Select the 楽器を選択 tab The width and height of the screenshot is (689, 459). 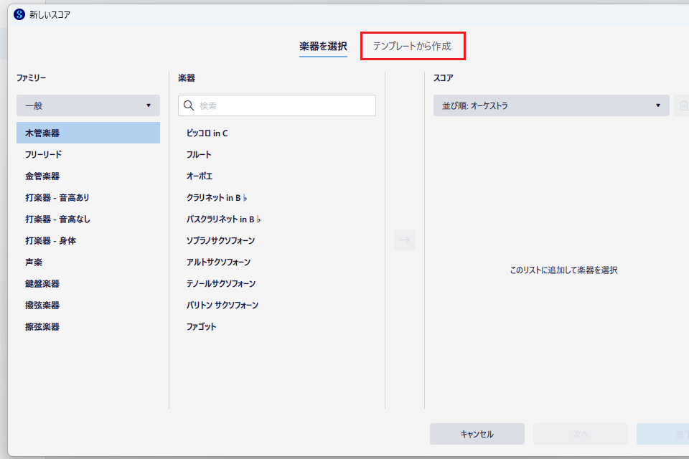point(323,46)
